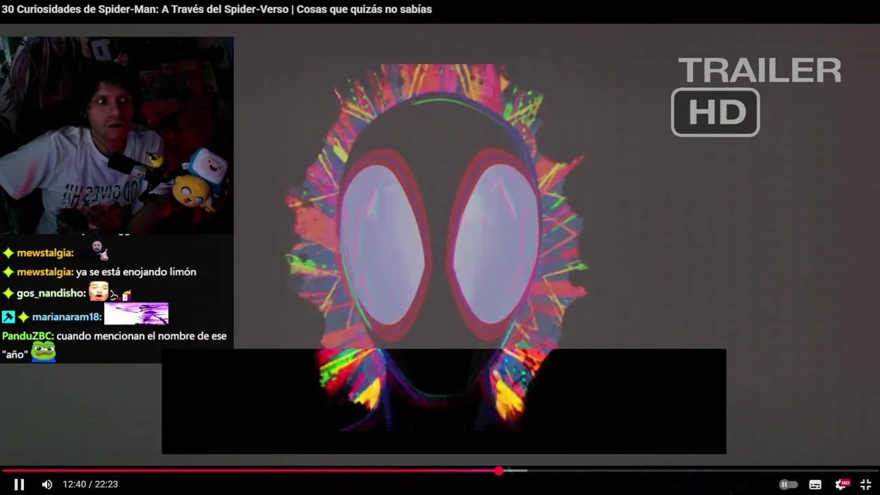The height and width of the screenshot is (495, 880).
Task: Turn on subtitles/closed captions
Action: pyautogui.click(x=815, y=484)
